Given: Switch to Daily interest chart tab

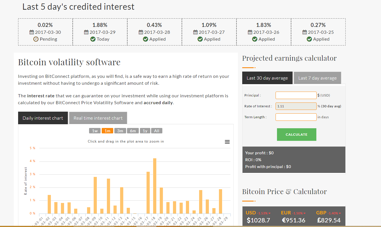Looking at the screenshot, I should (43, 118).
